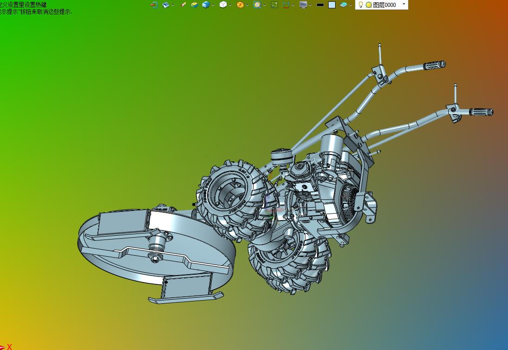Image resolution: width=508 pixels, height=350 pixels.
Task: Select the blue shaded cube display icon
Action: [x=206, y=5]
